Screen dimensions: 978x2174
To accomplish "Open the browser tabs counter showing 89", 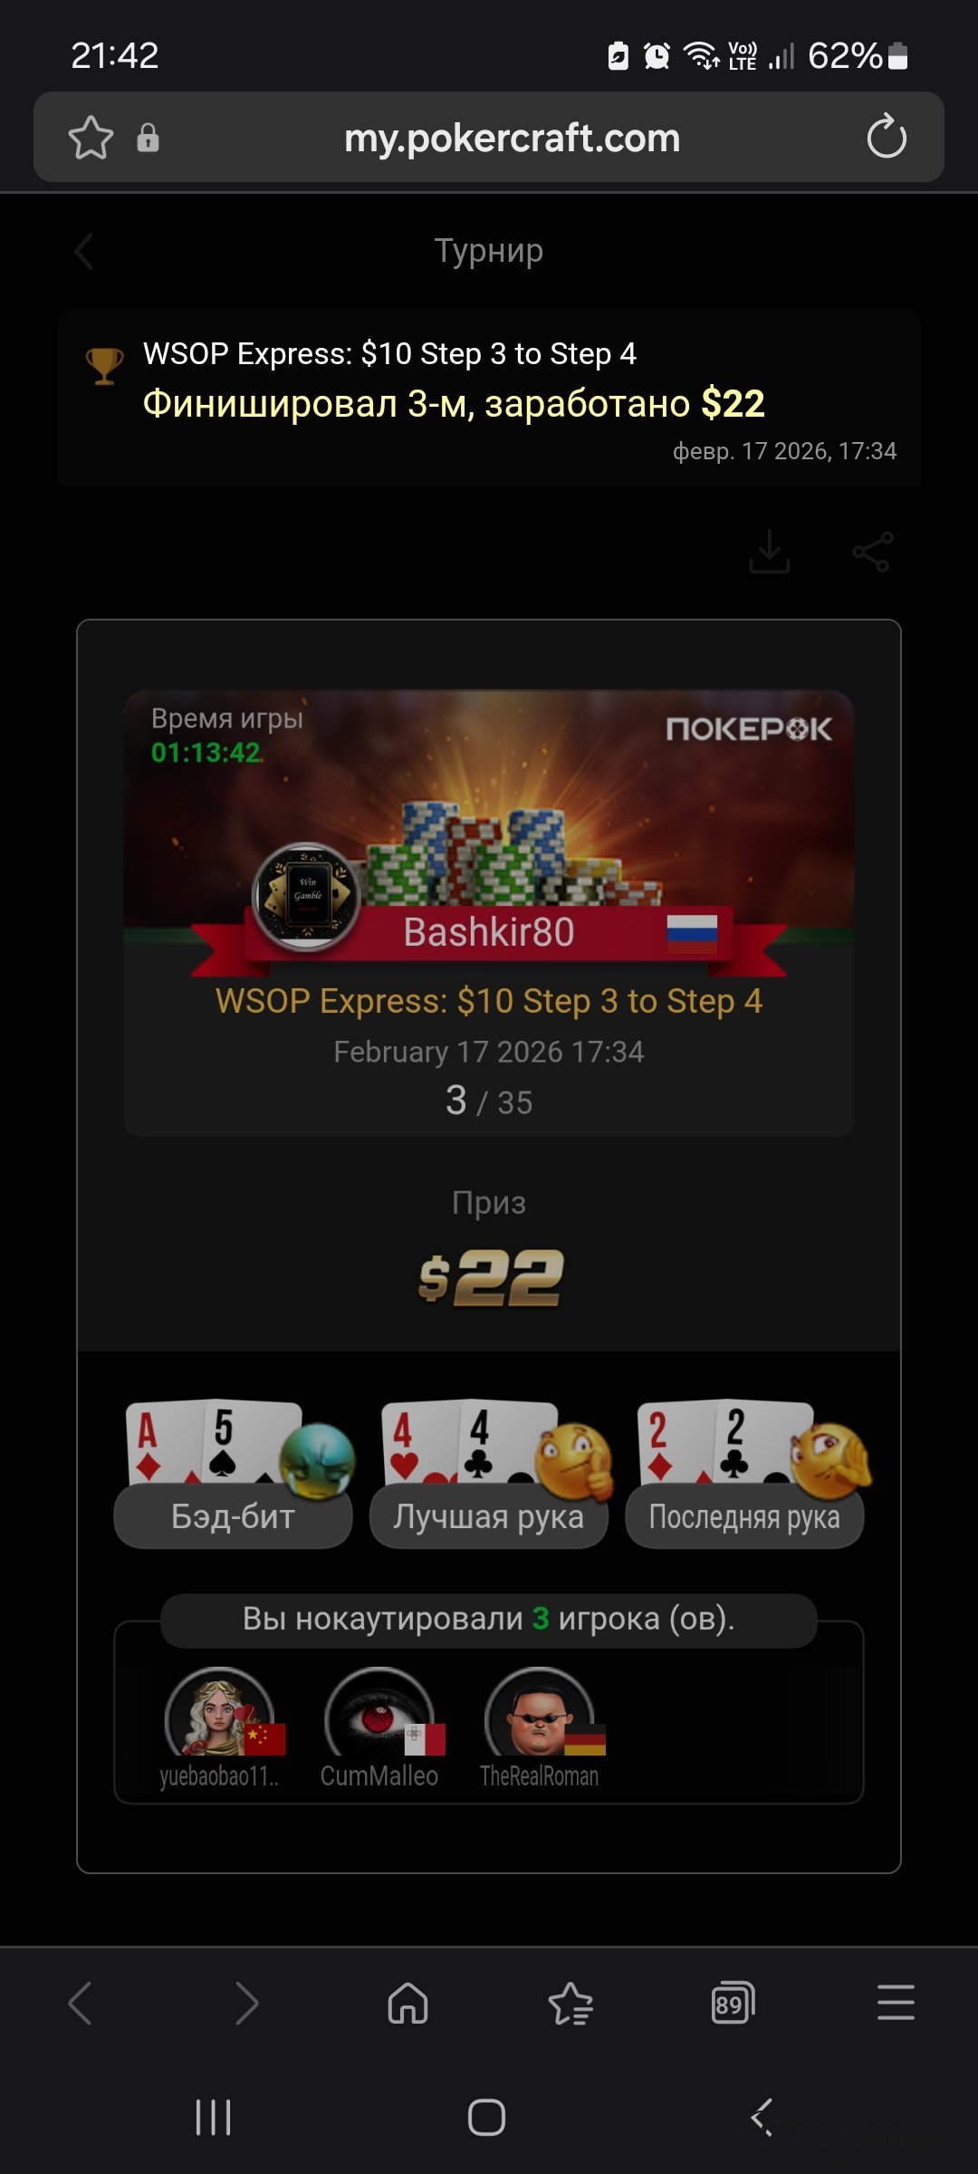I will (733, 2003).
